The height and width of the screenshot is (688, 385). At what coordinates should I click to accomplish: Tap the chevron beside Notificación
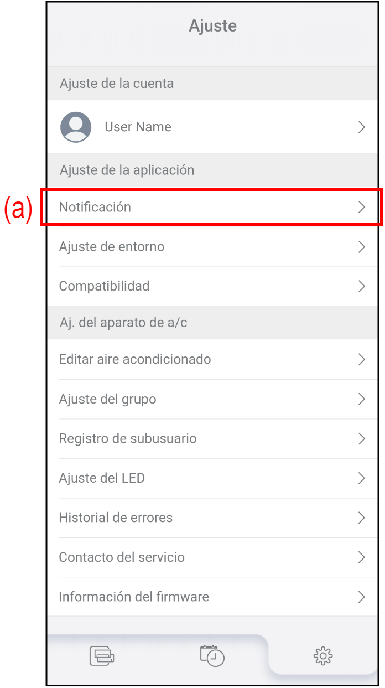click(362, 207)
